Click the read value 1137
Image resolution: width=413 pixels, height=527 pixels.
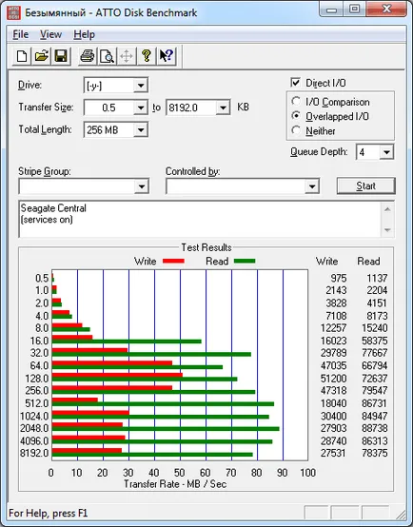[x=377, y=278]
